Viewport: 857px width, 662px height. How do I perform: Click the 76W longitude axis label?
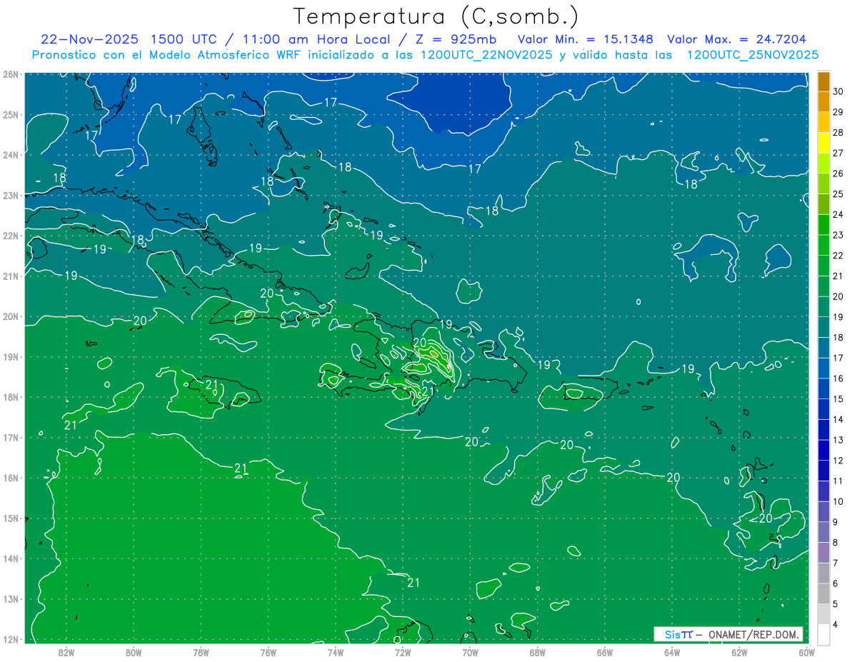[x=268, y=652]
